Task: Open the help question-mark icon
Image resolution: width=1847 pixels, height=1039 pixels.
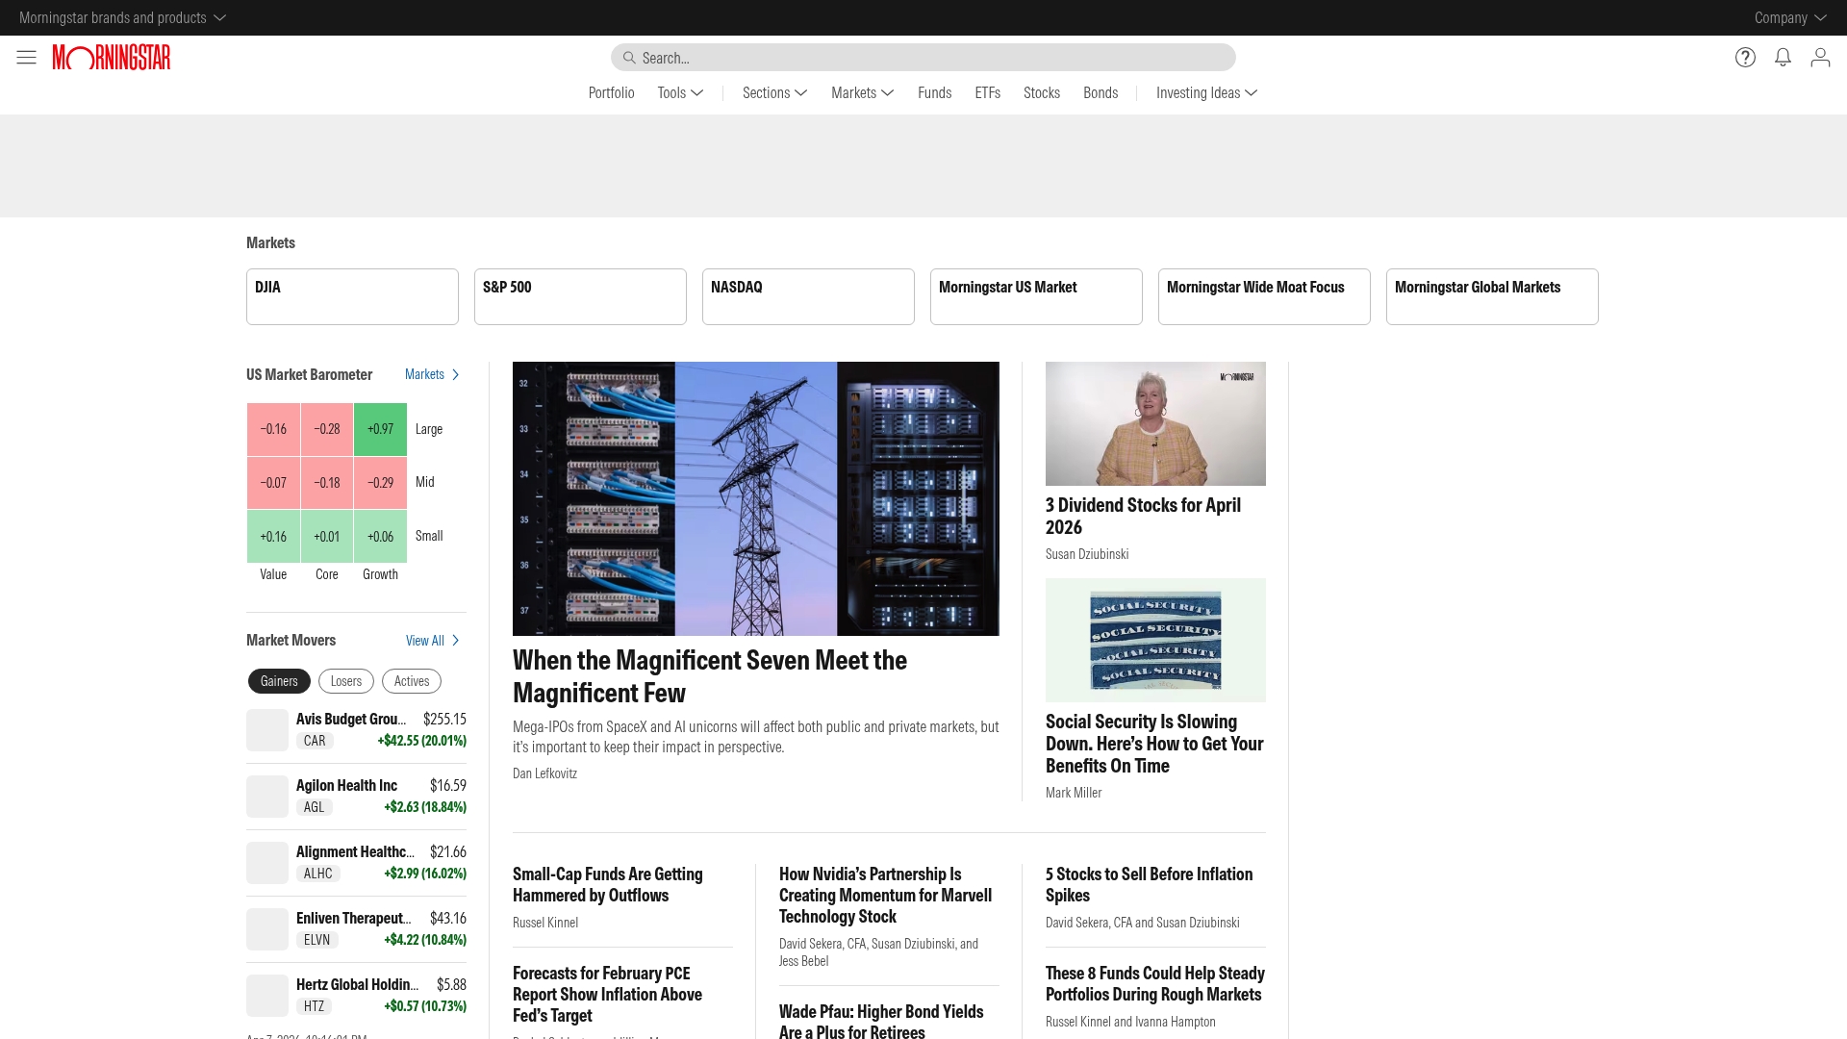Action: pos(1744,57)
